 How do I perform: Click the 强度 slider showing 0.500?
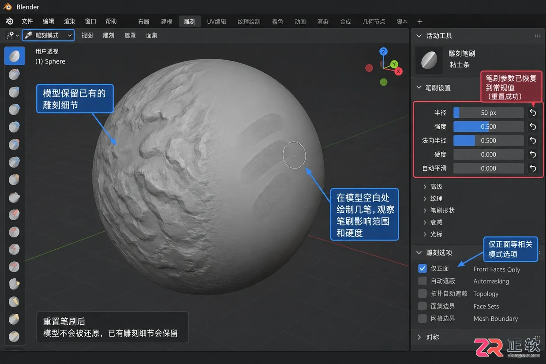tap(489, 127)
